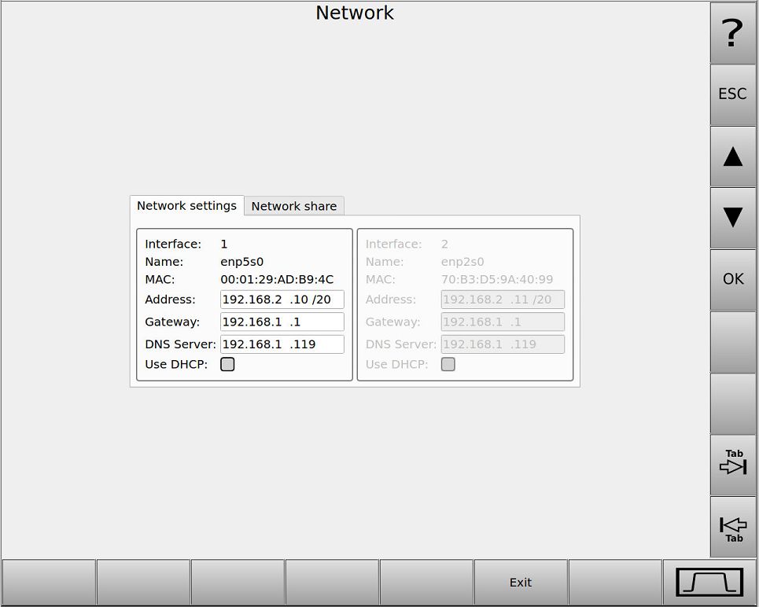Edit the Address field showing 192.168.2.10

click(282, 300)
